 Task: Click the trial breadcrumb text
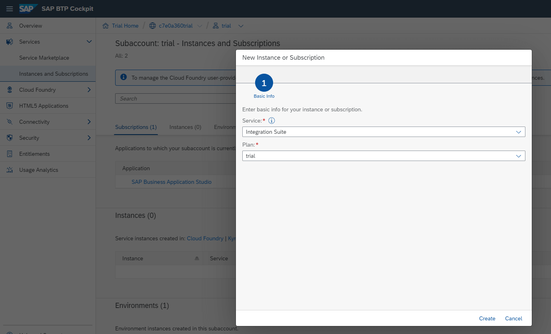pyautogui.click(x=226, y=26)
